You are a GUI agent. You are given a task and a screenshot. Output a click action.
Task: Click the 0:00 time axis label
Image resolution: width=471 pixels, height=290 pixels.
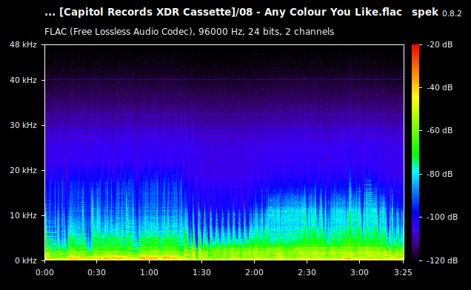[44, 272]
